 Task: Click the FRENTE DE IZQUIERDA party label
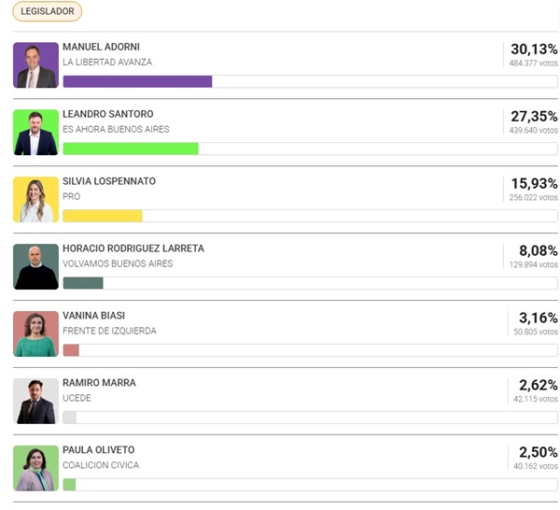click(x=109, y=331)
